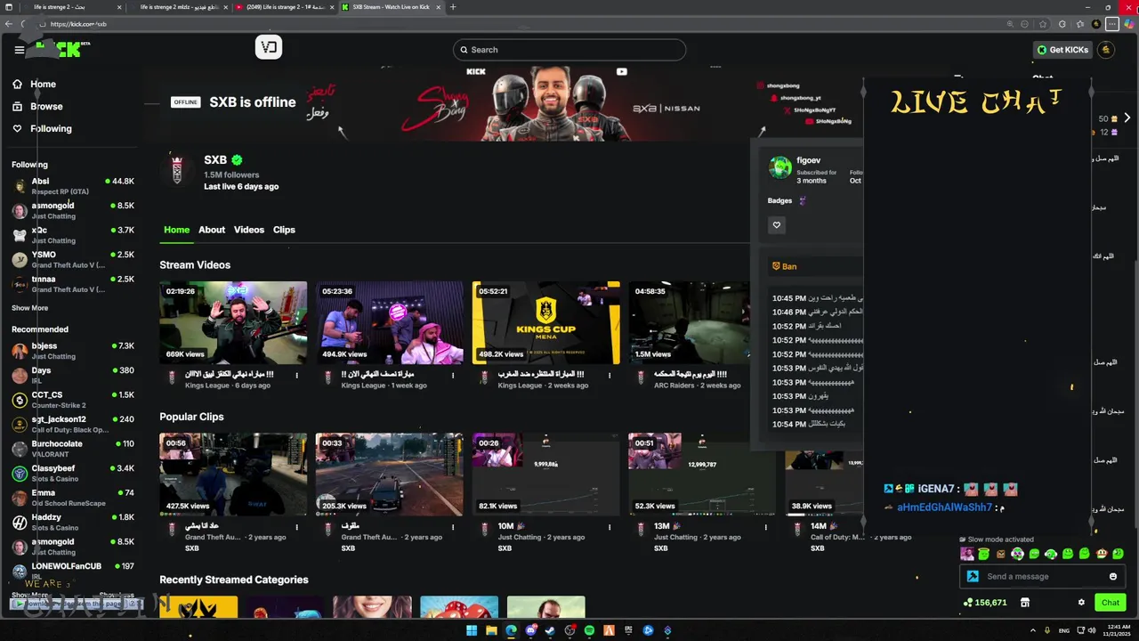The image size is (1139, 641).
Task: Click the search field on Kick
Action: tap(569, 50)
